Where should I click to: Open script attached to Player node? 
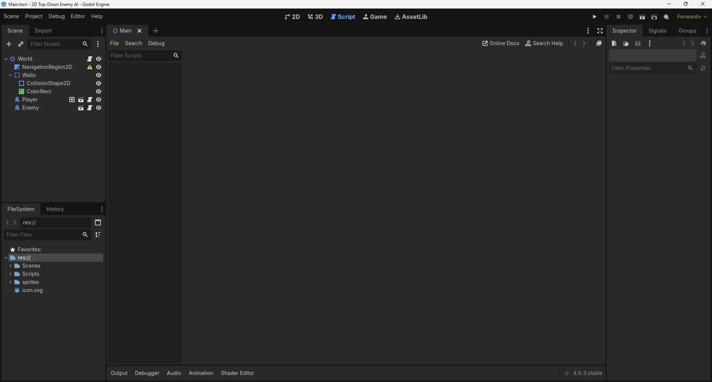click(x=90, y=100)
